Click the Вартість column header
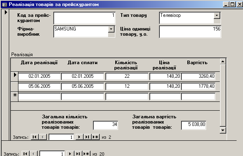Screen dimensions: 243x156 pyautogui.click(x=197, y=63)
